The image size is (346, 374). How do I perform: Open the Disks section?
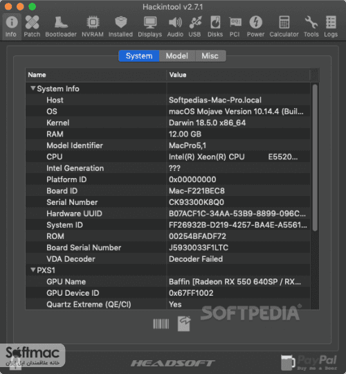tap(215, 26)
